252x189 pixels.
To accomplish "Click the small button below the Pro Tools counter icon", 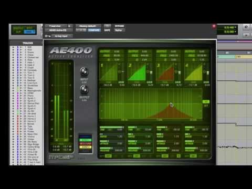I will tap(246, 35).
